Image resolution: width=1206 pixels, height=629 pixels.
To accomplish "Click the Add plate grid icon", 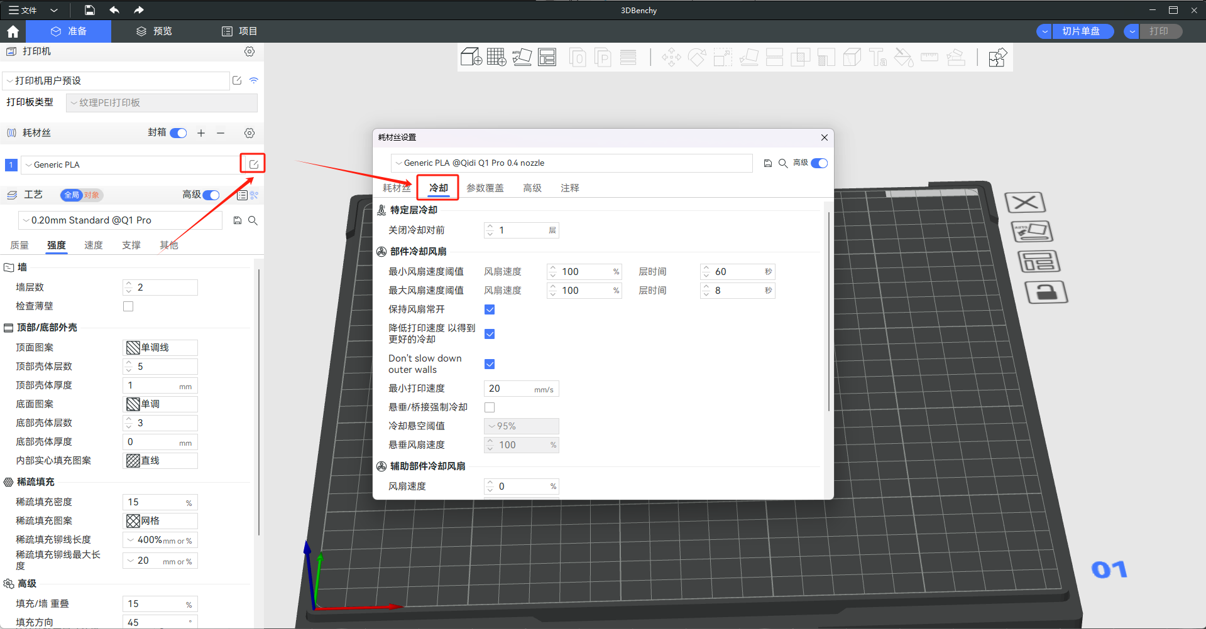I will coord(496,57).
